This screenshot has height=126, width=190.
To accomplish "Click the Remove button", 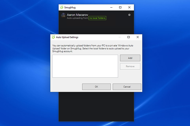I will click(x=130, y=66).
